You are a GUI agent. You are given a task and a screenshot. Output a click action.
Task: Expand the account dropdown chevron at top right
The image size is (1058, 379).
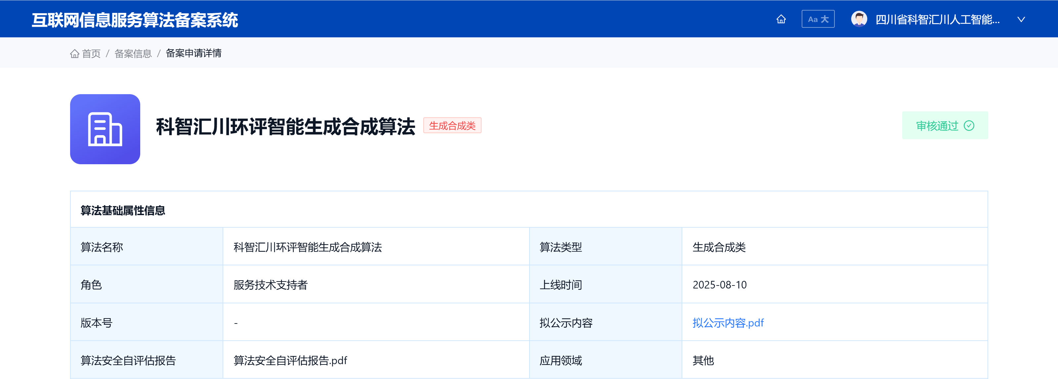1021,19
